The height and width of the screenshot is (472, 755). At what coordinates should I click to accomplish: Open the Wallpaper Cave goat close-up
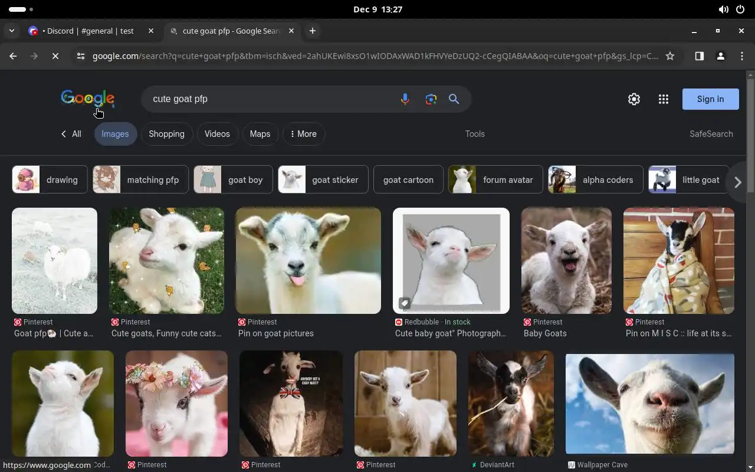(x=650, y=404)
